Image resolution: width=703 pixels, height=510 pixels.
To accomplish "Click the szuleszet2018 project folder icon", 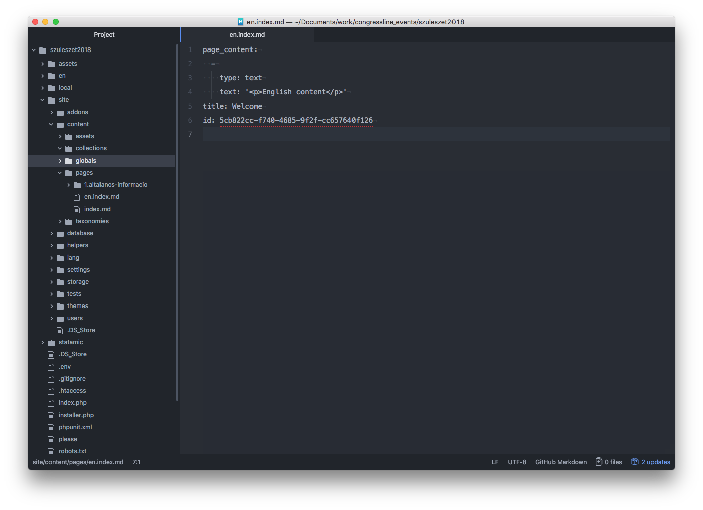I will click(43, 50).
